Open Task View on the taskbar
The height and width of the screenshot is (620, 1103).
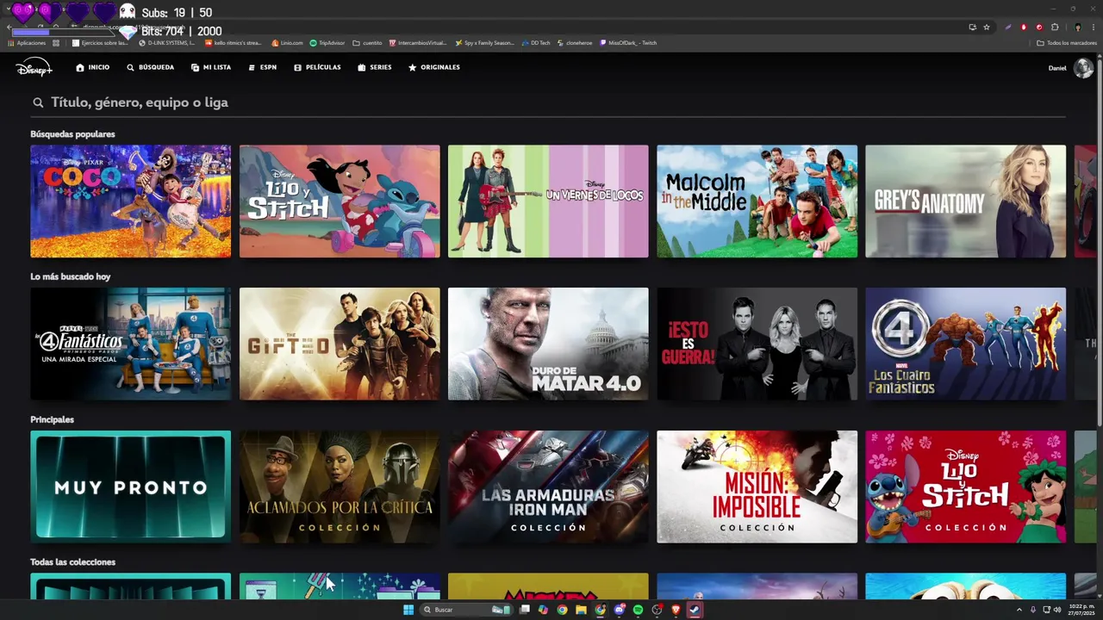coord(524,610)
